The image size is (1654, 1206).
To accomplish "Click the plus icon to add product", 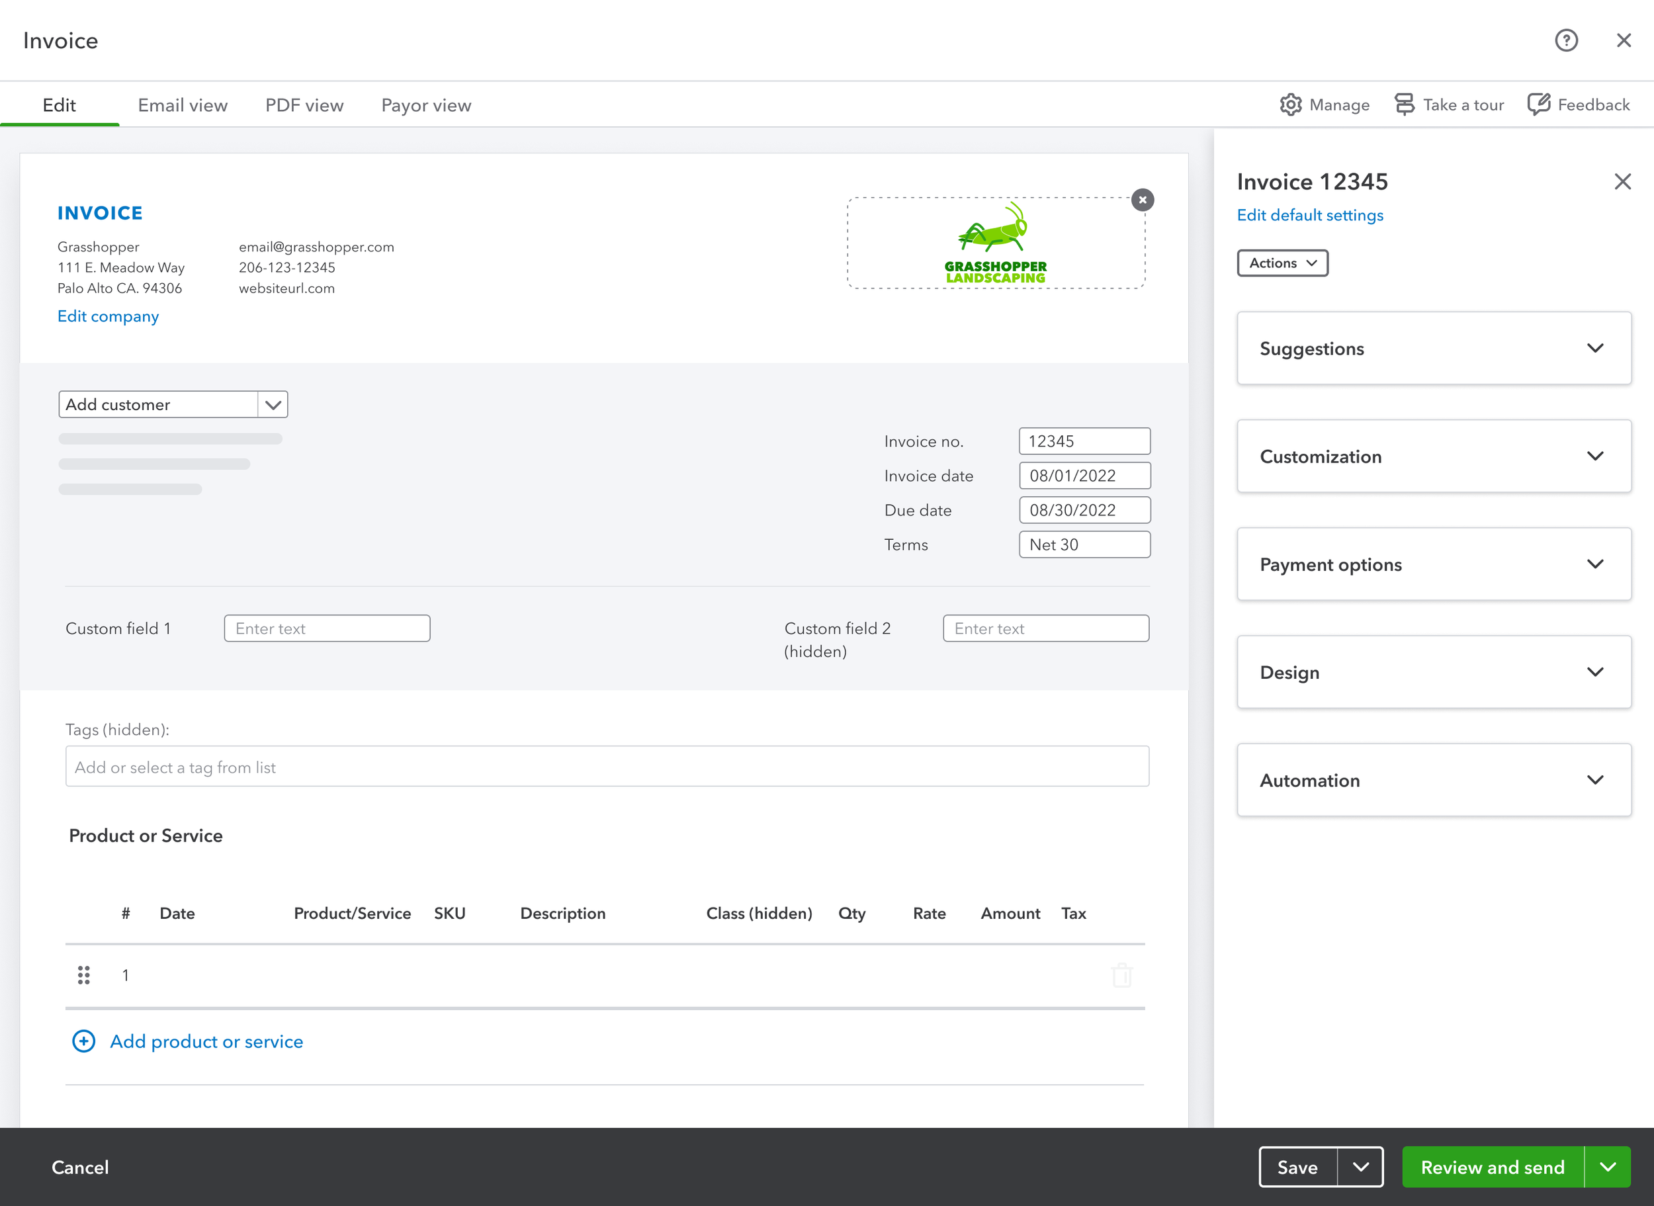I will coord(84,1042).
